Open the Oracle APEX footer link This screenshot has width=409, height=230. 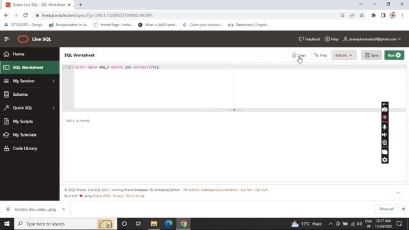pyautogui.click(x=102, y=196)
